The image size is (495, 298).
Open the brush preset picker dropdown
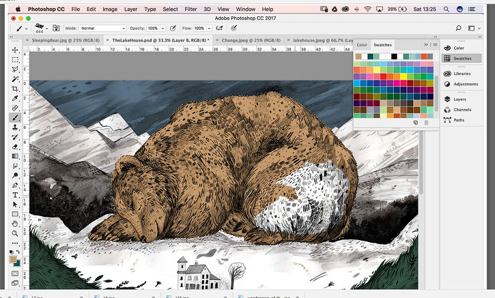tap(46, 29)
